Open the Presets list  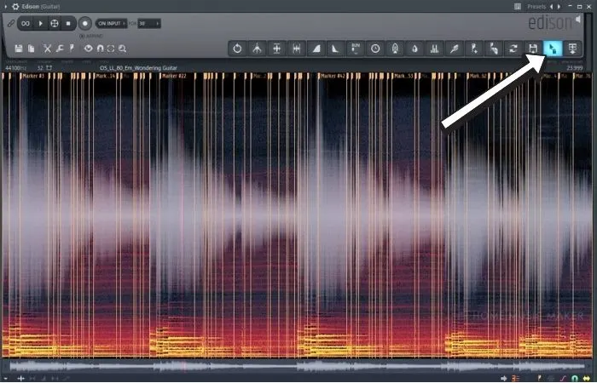click(536, 7)
